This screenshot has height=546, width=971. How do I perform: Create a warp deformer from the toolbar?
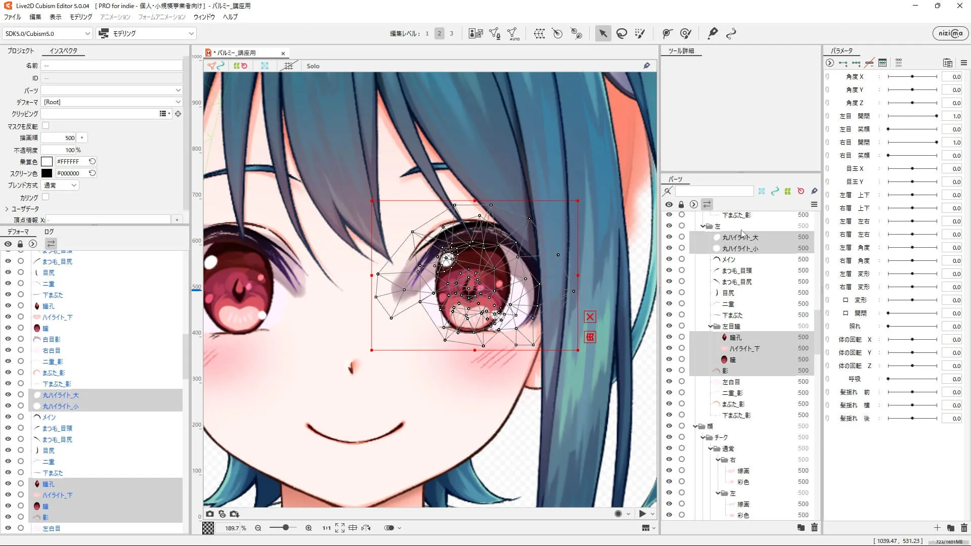tap(539, 33)
